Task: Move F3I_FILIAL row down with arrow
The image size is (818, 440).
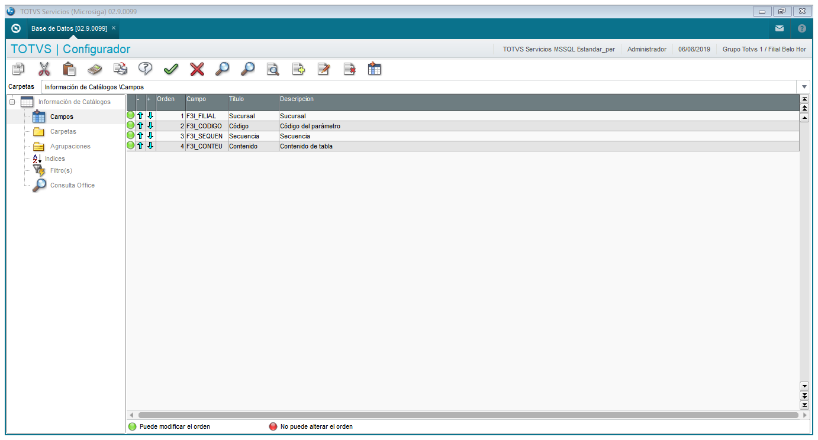Action: click(x=150, y=116)
